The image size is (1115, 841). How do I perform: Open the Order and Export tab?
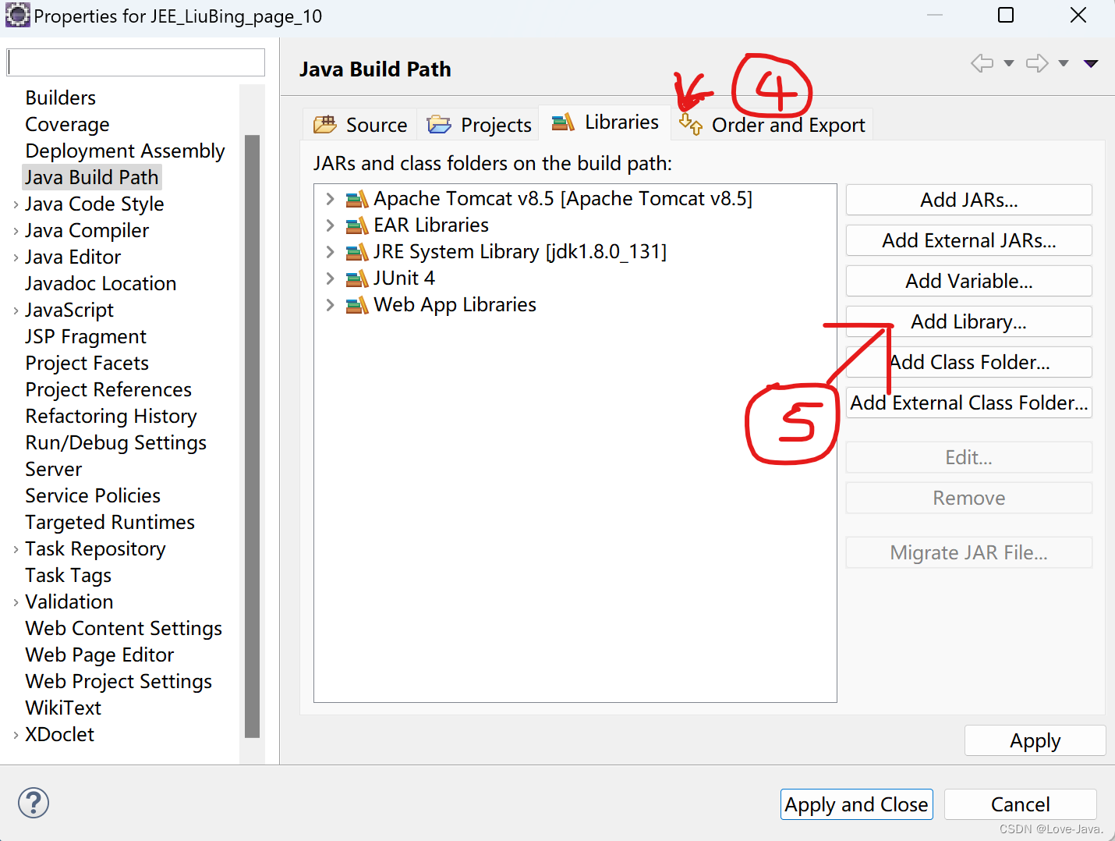(772, 125)
